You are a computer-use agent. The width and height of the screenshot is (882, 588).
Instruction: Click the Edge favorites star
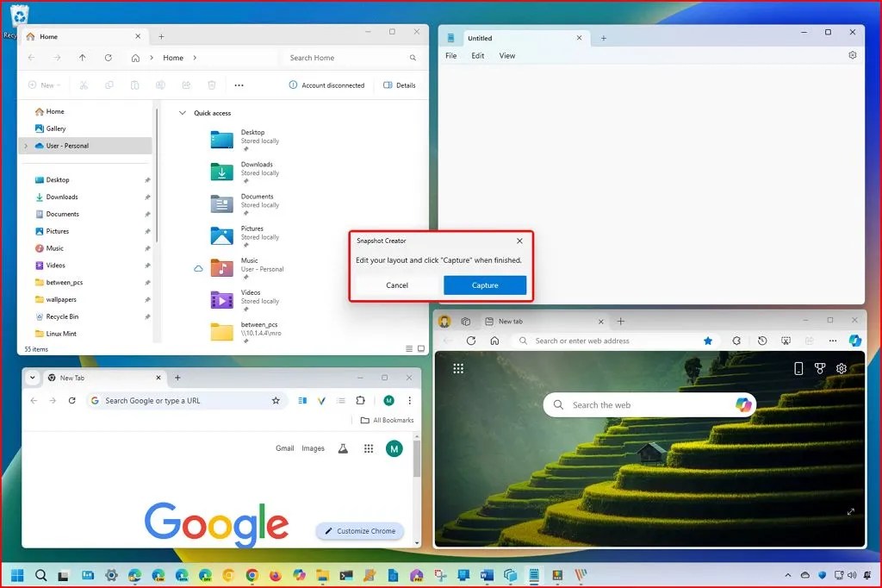click(708, 341)
